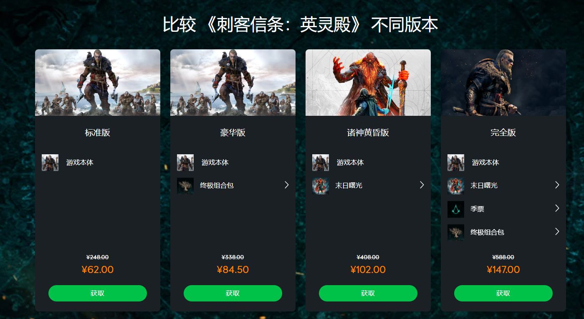This screenshot has width=584, height=319.
Task: Click 末日曙光 icon in 完全版 card
Action: tap(456, 186)
